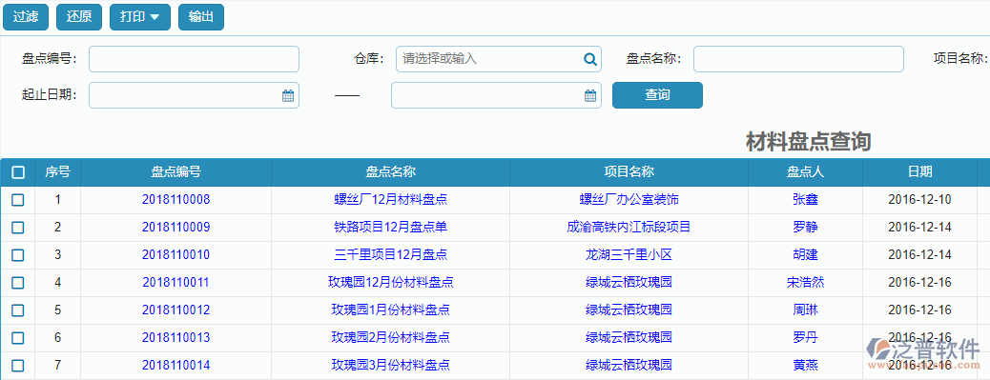
Task: Check the row 1 checkbox
Action: 18,200
